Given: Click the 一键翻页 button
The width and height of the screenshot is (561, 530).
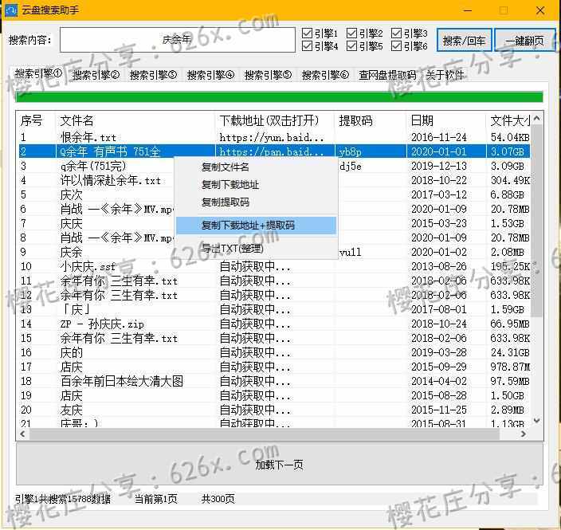Looking at the screenshot, I should 524,41.
